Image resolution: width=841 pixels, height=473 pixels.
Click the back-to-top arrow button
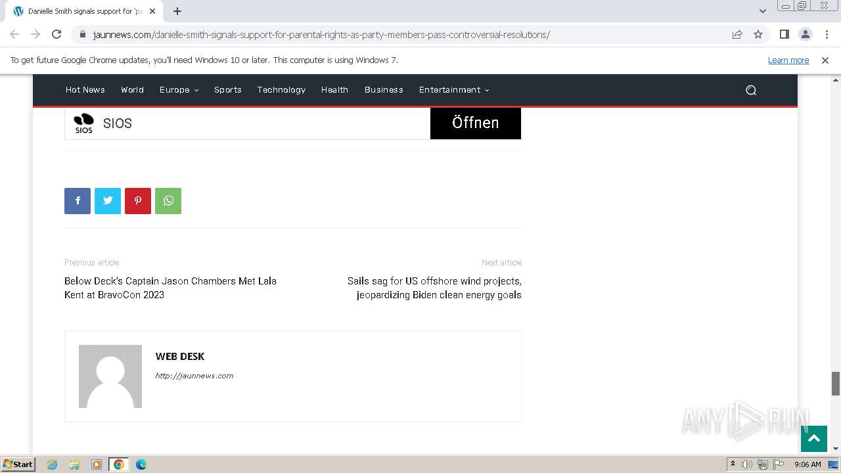[x=814, y=439]
